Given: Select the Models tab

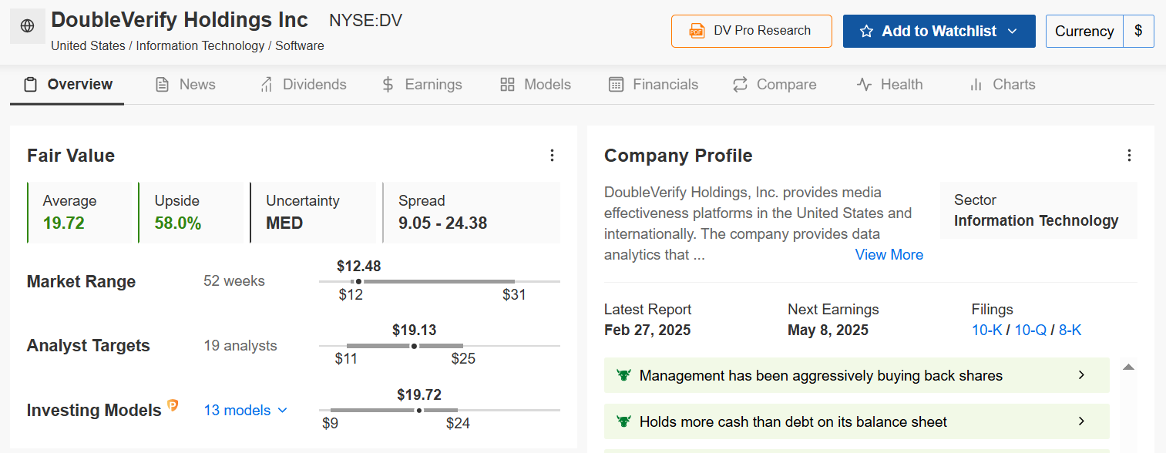Looking at the screenshot, I should coord(536,85).
